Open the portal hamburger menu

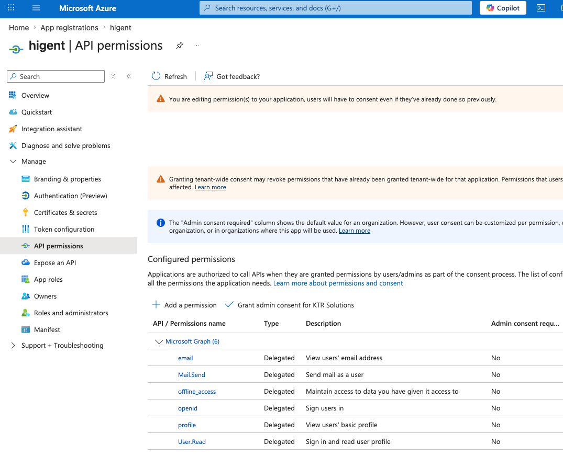point(36,8)
